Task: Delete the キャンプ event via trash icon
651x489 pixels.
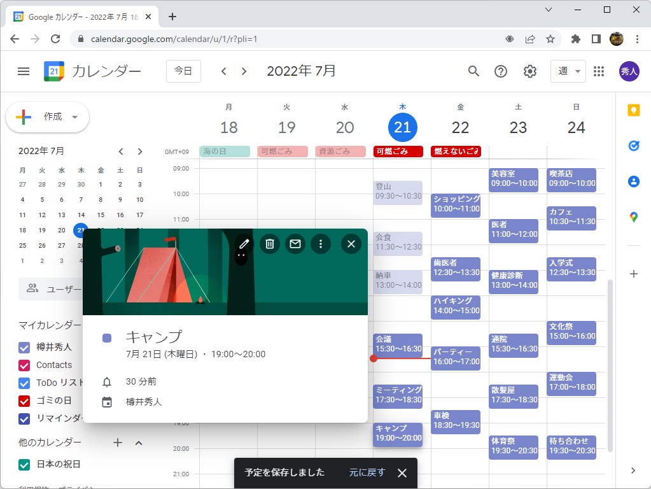Action: (269, 244)
